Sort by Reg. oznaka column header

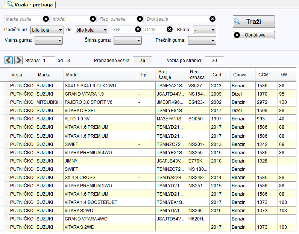tap(198, 74)
